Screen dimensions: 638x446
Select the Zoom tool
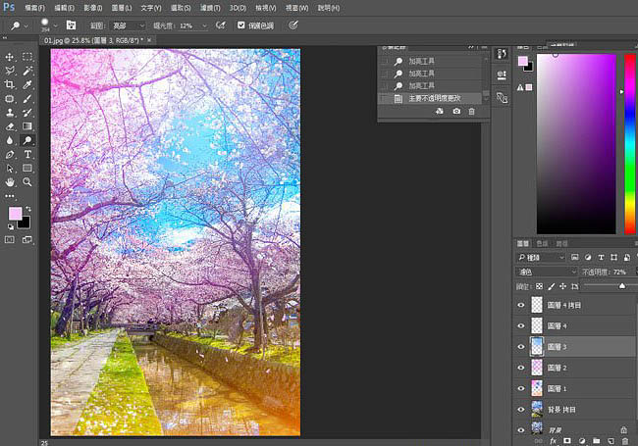click(27, 181)
